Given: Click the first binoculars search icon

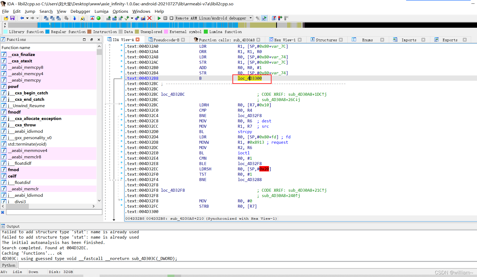Looking at the screenshot, I should pos(46,18).
